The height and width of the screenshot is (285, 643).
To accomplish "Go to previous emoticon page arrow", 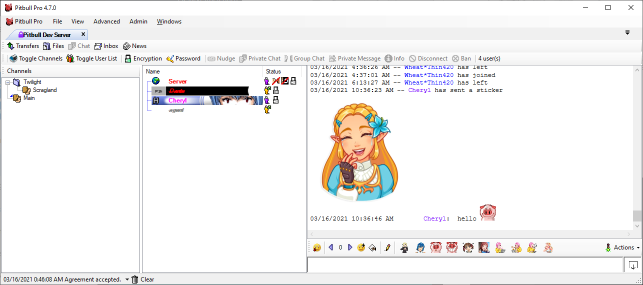I will [x=330, y=247].
